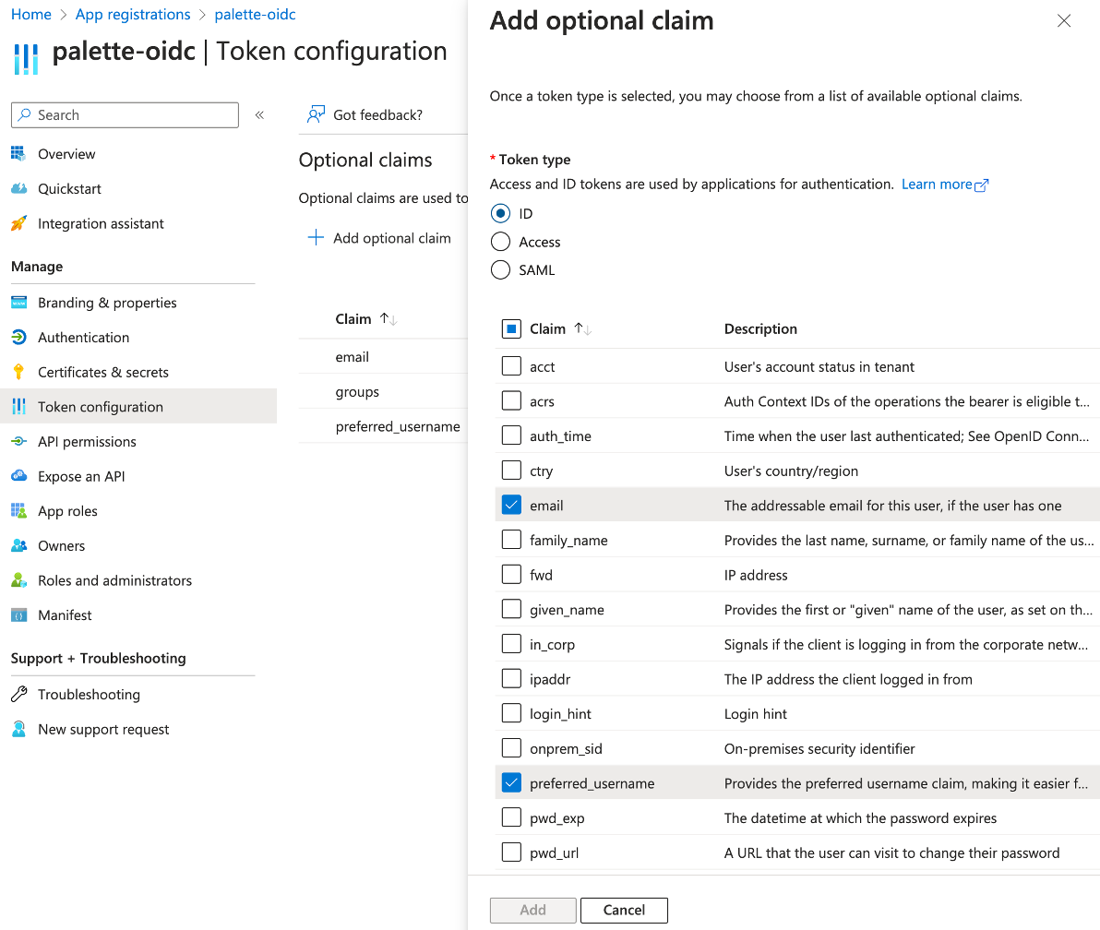Screen dimensions: 1100x930
Task: Sort claims using arrows in the side panel
Action: click(x=583, y=328)
